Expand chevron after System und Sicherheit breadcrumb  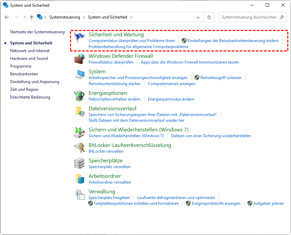131,17
